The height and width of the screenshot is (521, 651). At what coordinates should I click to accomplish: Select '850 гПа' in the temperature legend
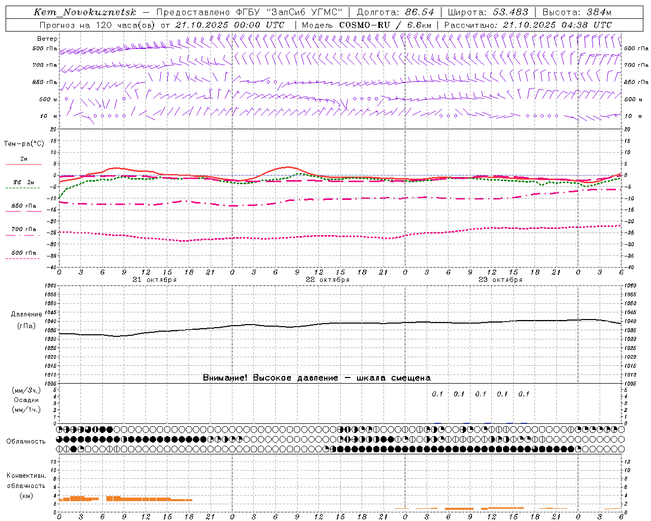pyautogui.click(x=23, y=206)
